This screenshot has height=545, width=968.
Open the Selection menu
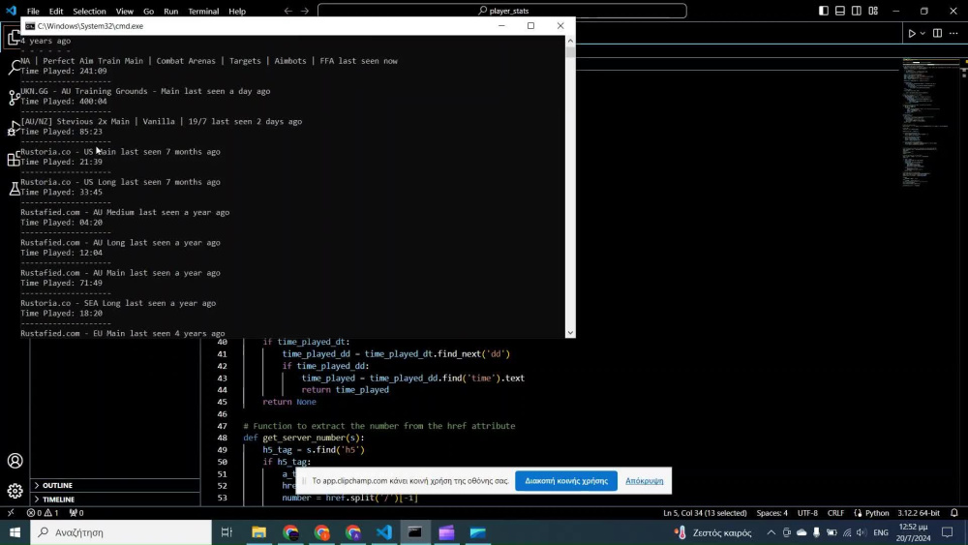89,11
